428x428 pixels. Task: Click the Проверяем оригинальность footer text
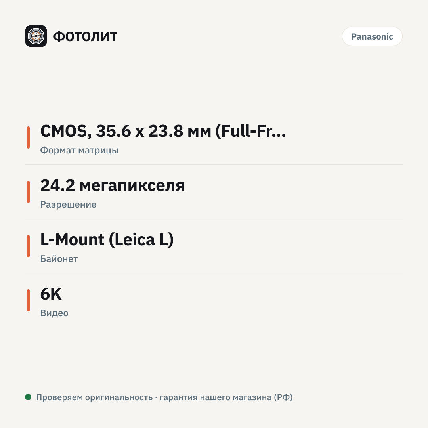(x=94, y=397)
